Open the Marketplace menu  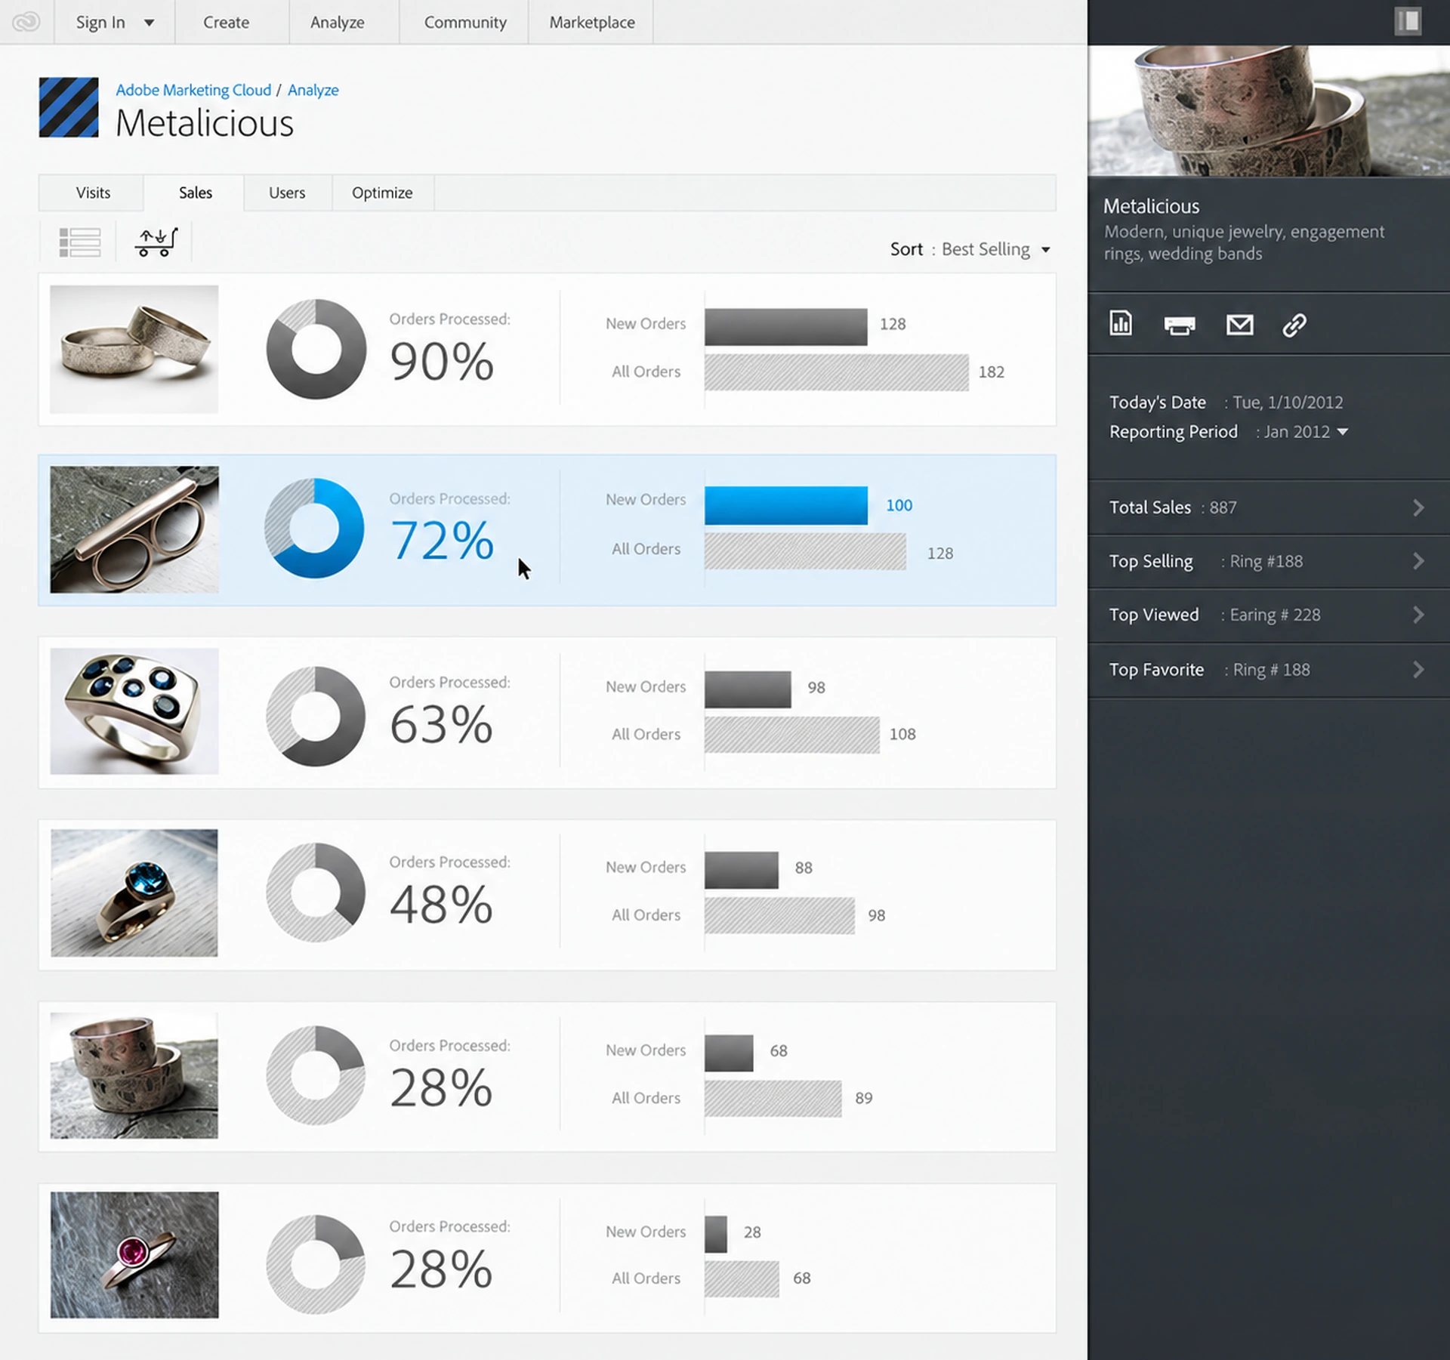click(x=592, y=23)
